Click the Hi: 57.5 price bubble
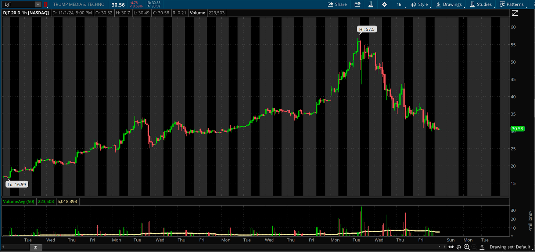 click(x=366, y=29)
